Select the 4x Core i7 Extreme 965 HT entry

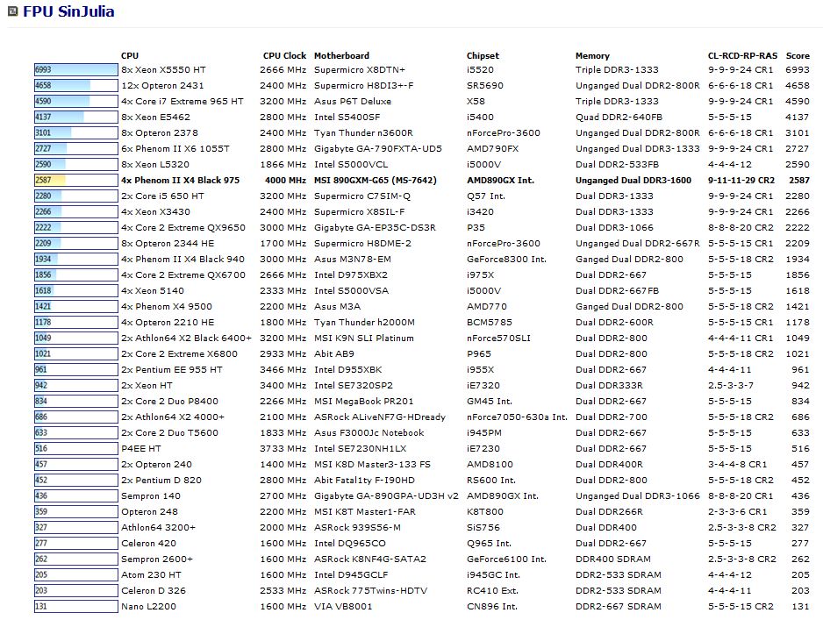click(182, 102)
